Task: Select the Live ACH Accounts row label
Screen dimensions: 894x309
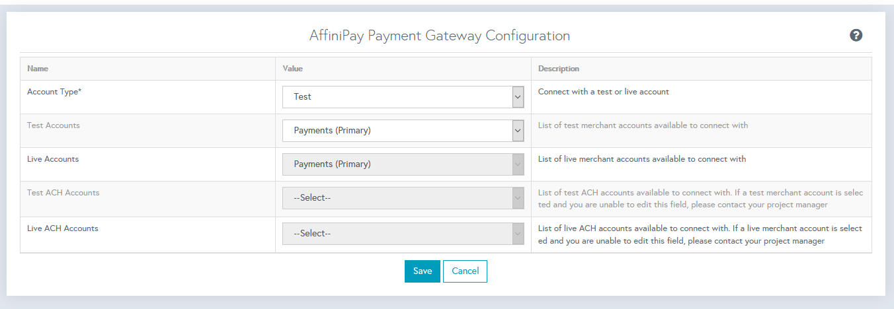Action: pos(63,228)
